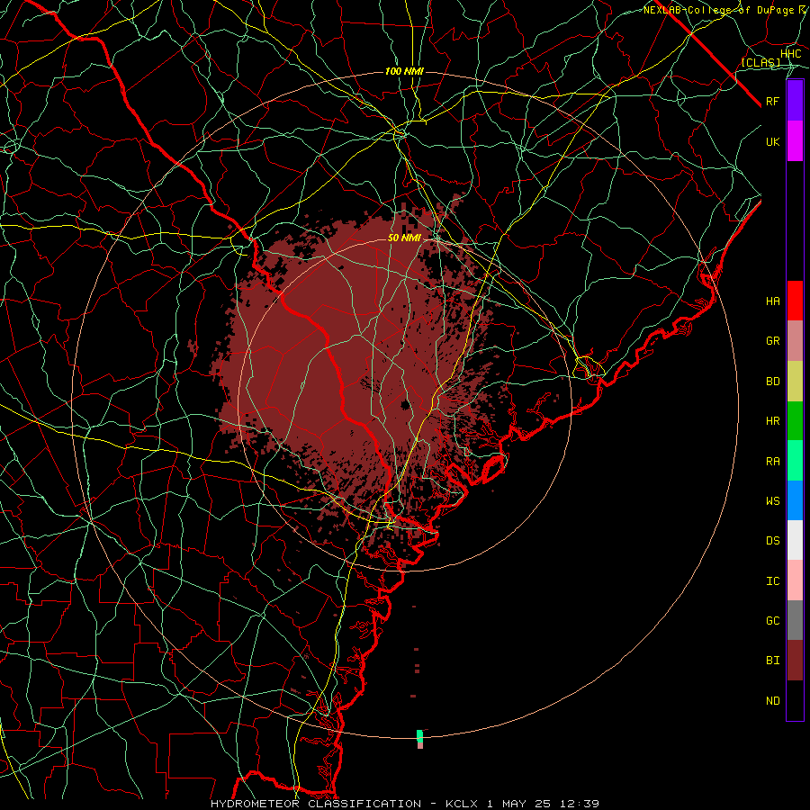Click the RA legend label

pos(772,462)
